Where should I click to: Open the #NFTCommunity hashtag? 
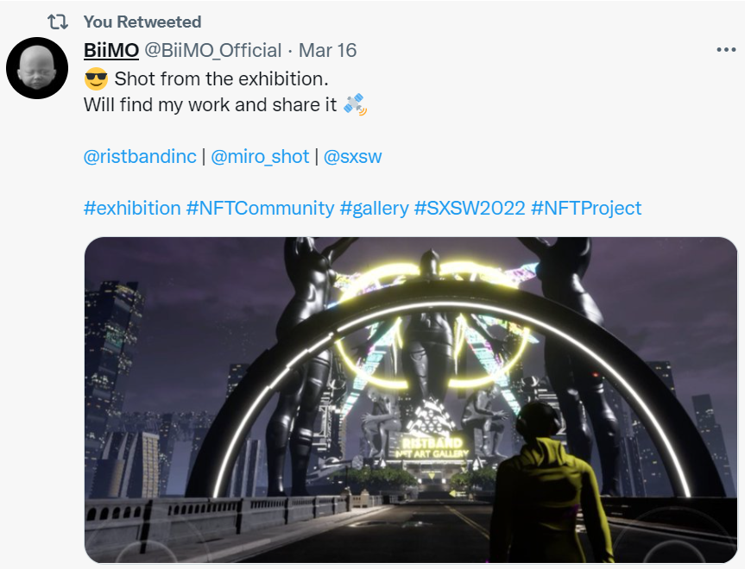(261, 209)
